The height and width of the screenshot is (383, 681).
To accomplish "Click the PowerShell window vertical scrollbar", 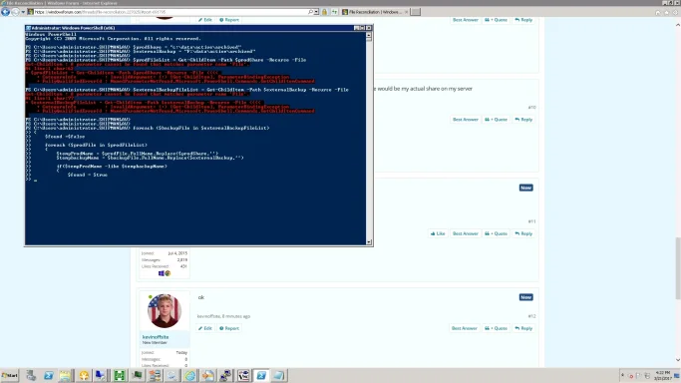I will point(369,139).
